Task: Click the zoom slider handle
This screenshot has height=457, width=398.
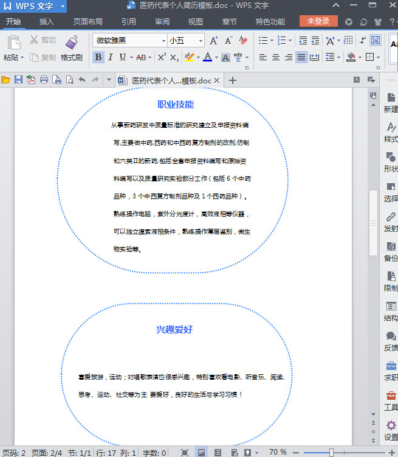Action: 331,453
